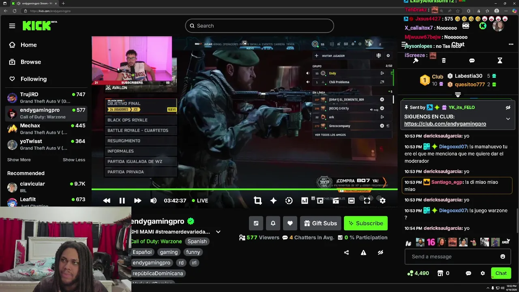This screenshot has width=519, height=292.
Task: Expand the pinned message chevron
Action: (x=508, y=119)
